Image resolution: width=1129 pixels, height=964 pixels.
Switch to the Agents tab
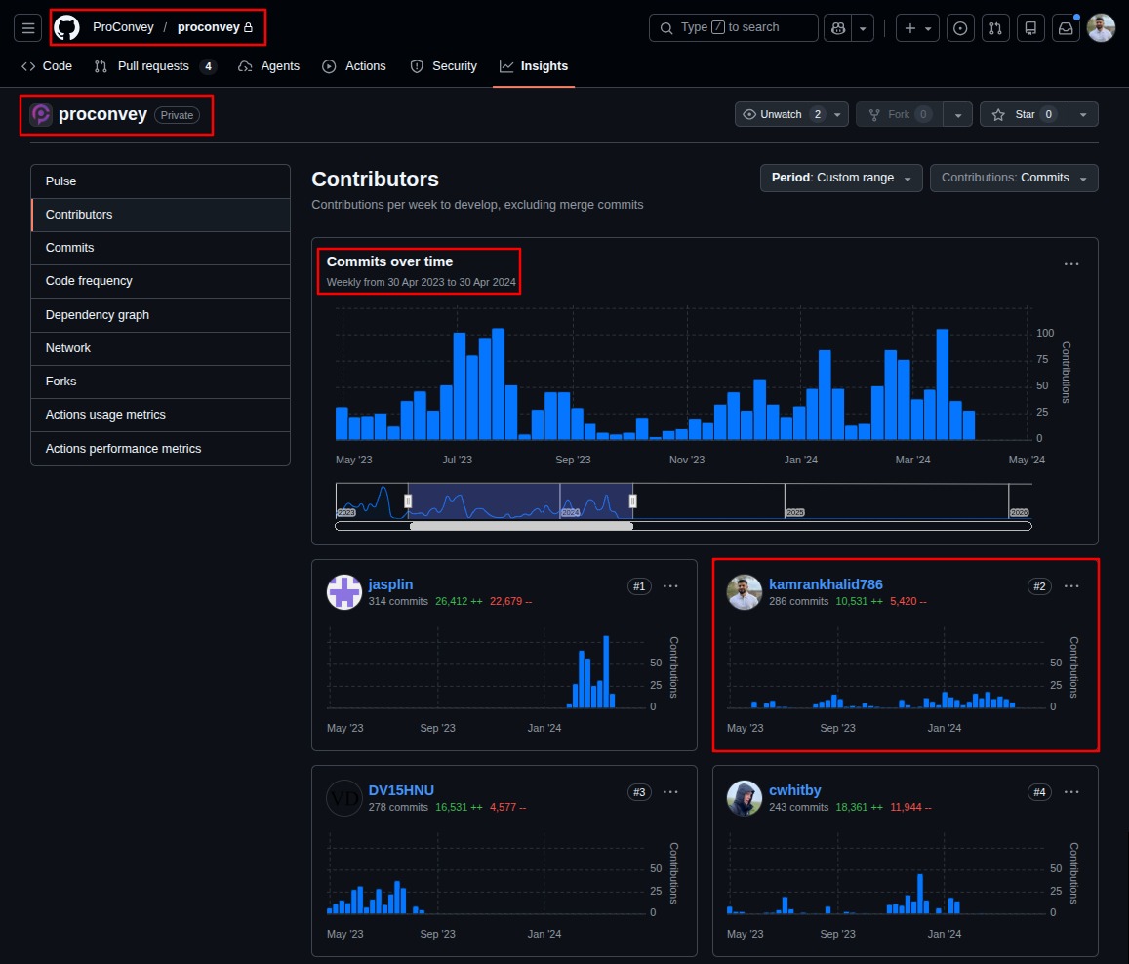point(269,66)
